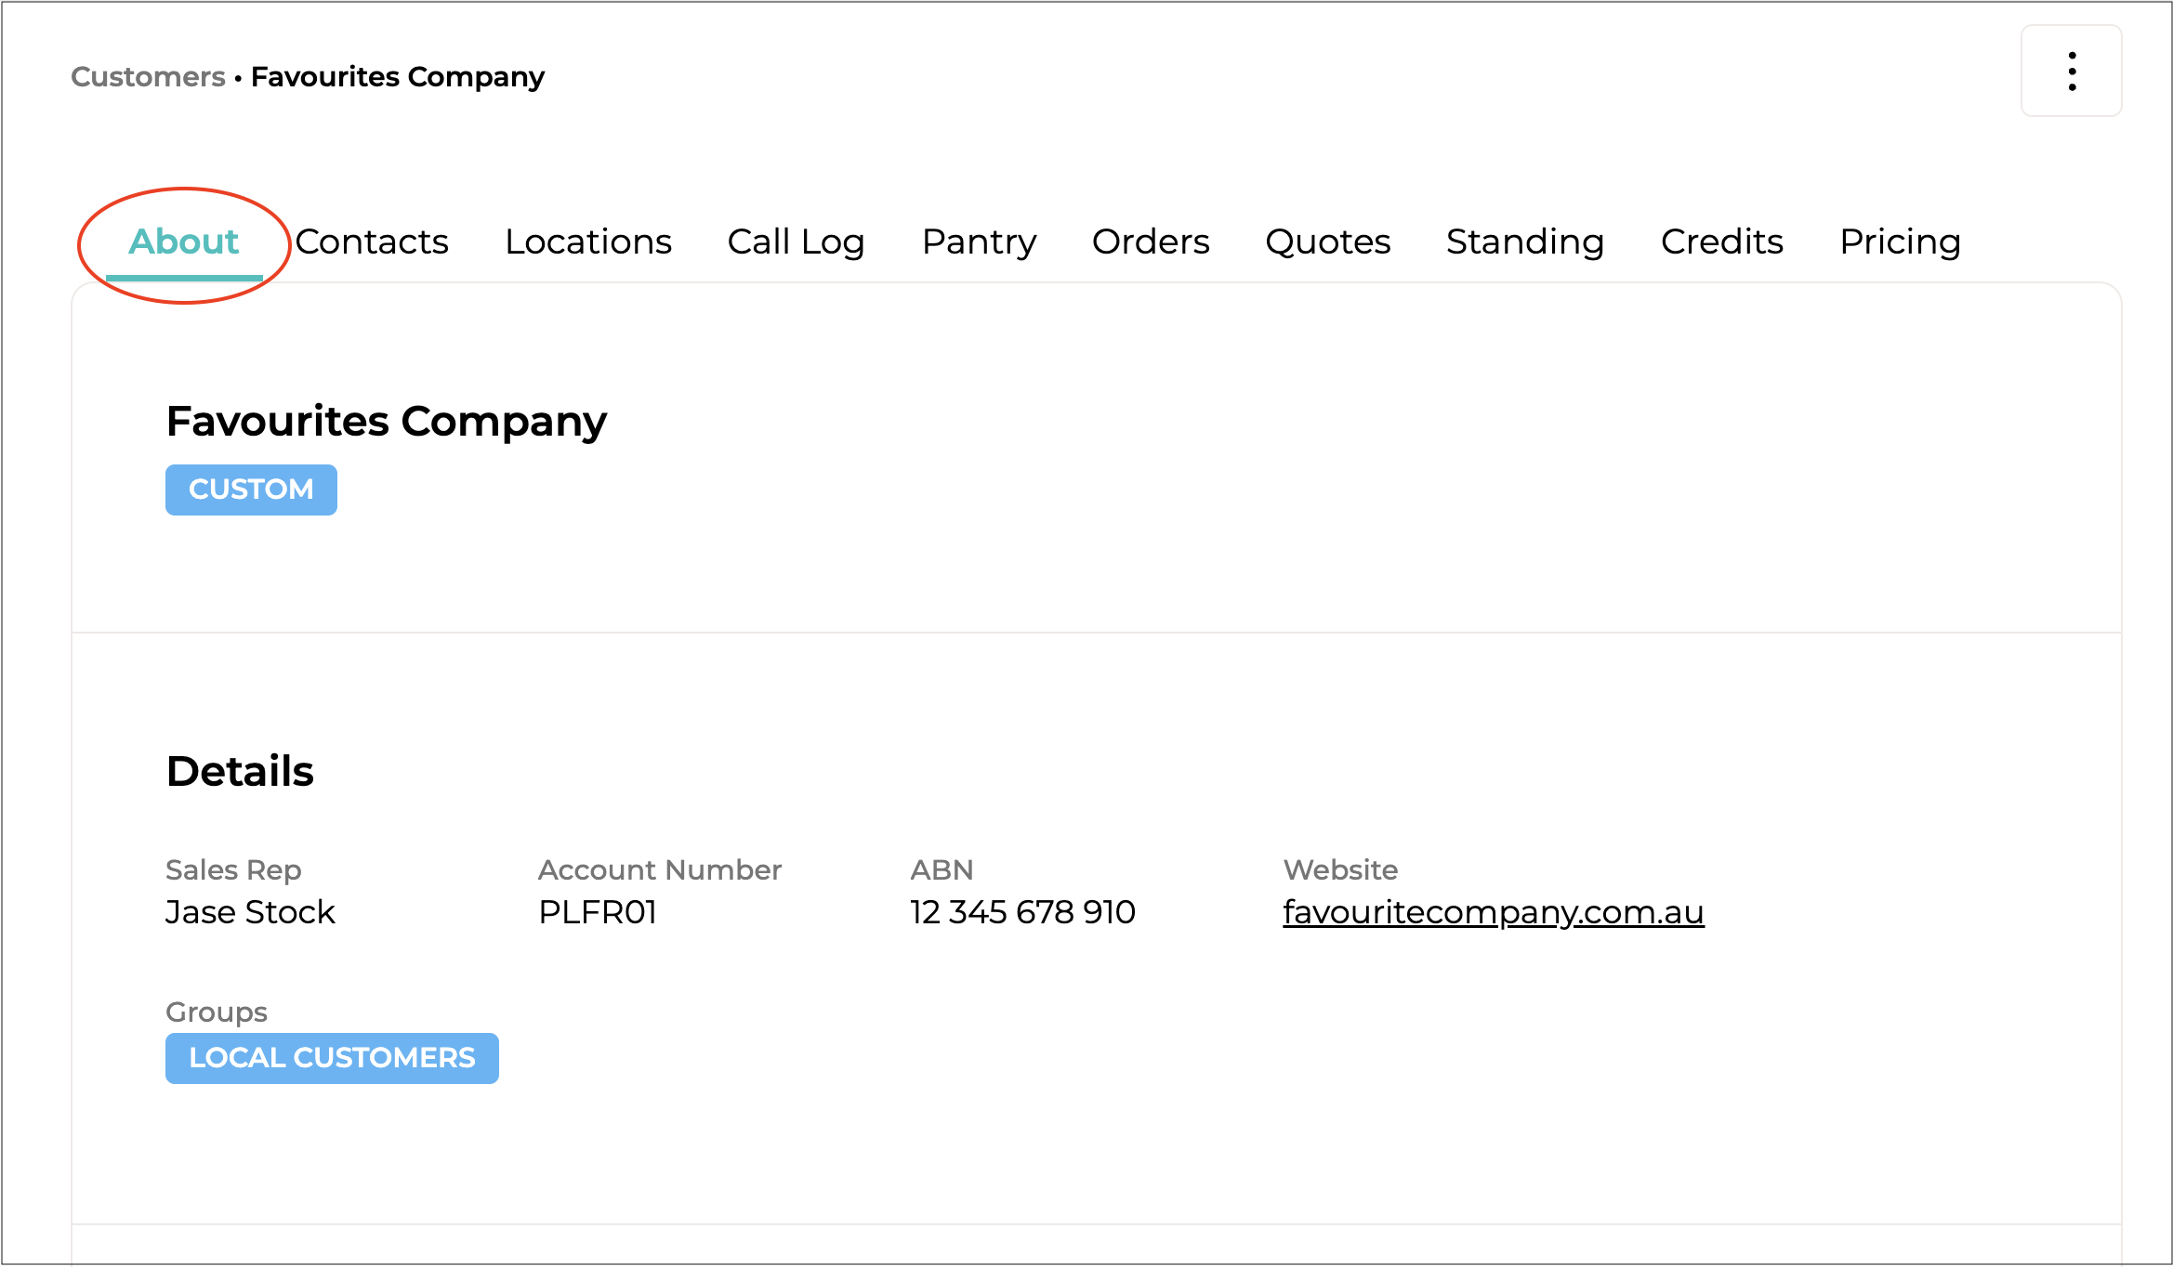Open the three-dot options menu
2173x1267 pixels.
click(x=2071, y=72)
